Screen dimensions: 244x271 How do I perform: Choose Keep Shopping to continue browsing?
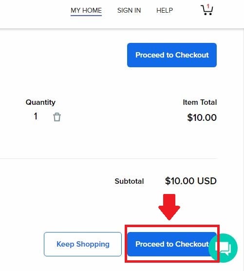coord(83,244)
